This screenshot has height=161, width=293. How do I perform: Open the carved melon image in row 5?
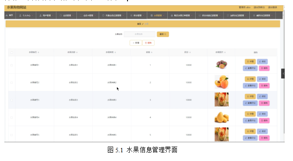click(221, 134)
